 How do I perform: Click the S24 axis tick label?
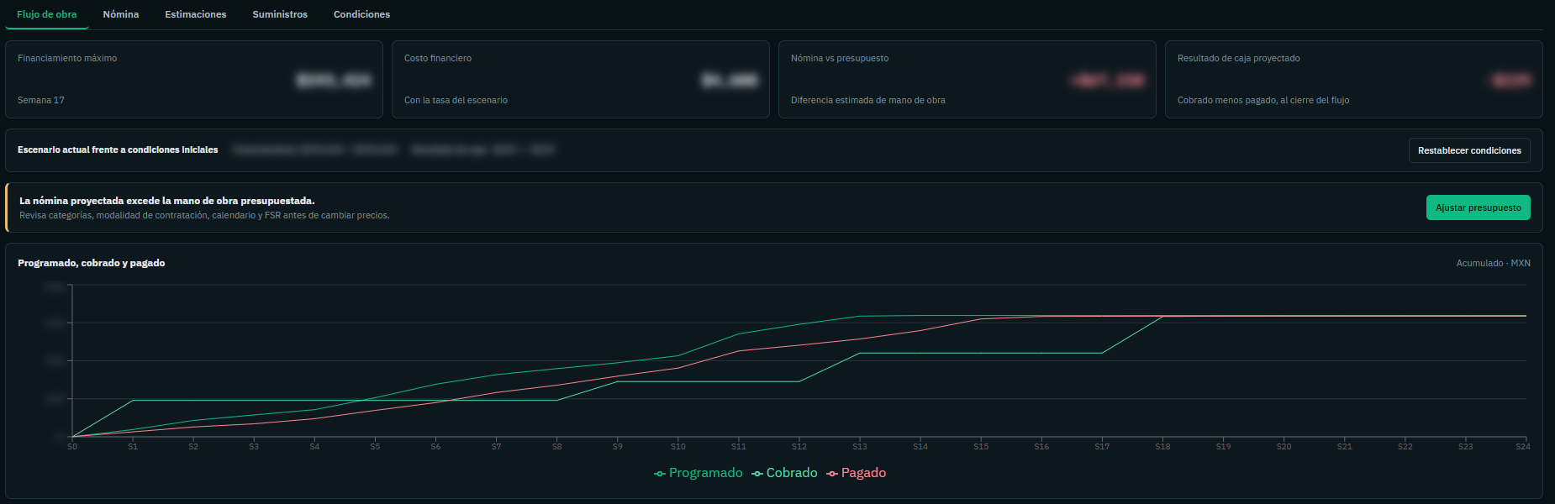click(x=1523, y=447)
